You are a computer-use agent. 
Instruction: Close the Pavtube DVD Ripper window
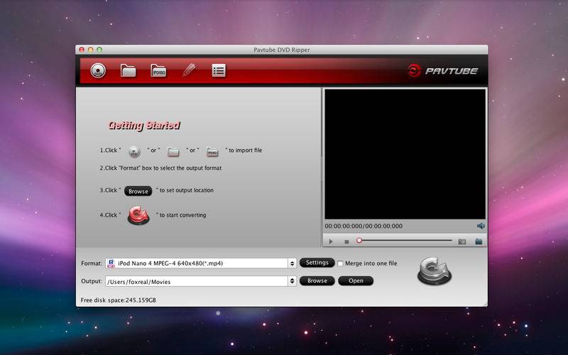click(82, 50)
